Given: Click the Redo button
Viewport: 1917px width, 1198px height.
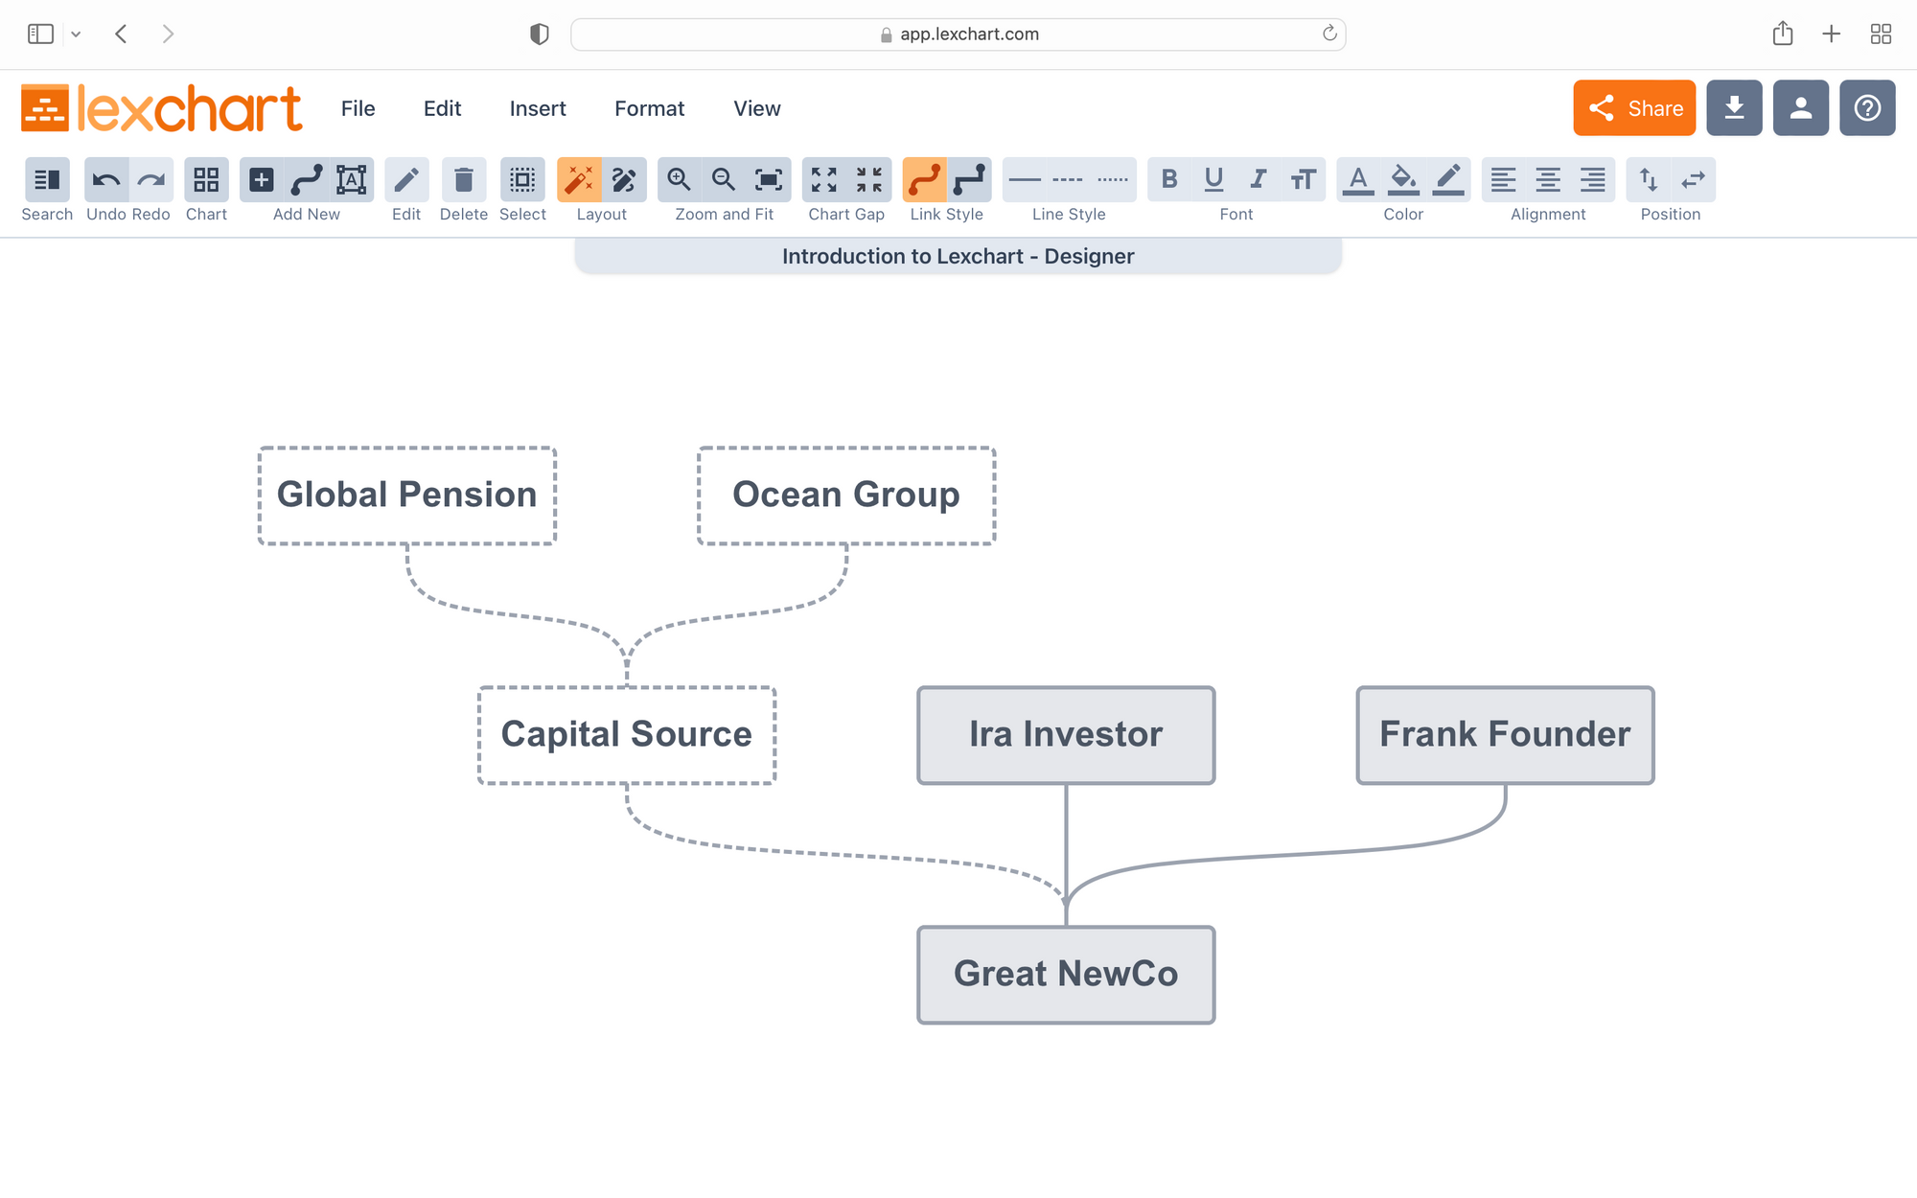Looking at the screenshot, I should tap(150, 179).
